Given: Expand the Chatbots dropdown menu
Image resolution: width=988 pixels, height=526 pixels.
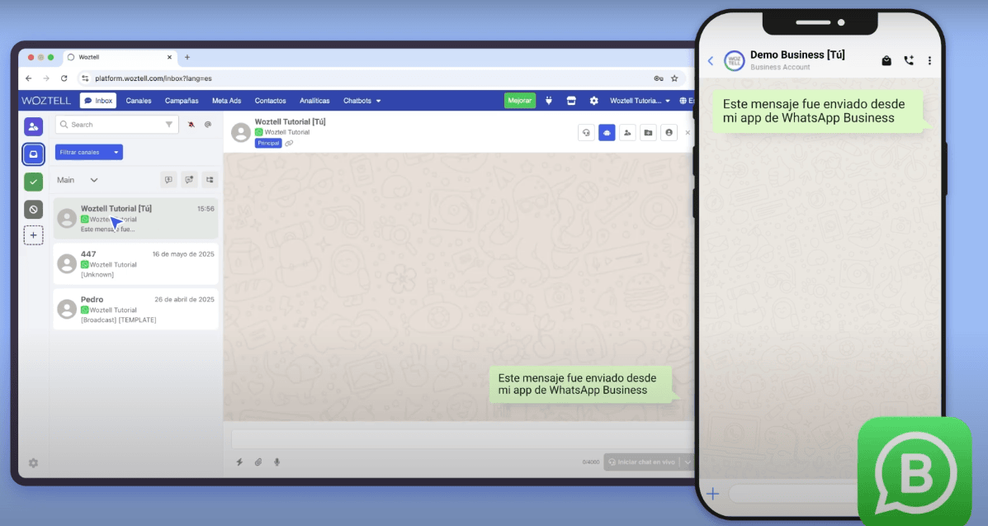Looking at the screenshot, I should pyautogui.click(x=362, y=100).
